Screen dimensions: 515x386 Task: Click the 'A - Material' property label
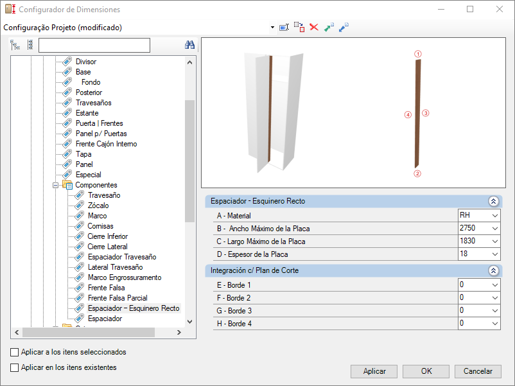pos(234,216)
